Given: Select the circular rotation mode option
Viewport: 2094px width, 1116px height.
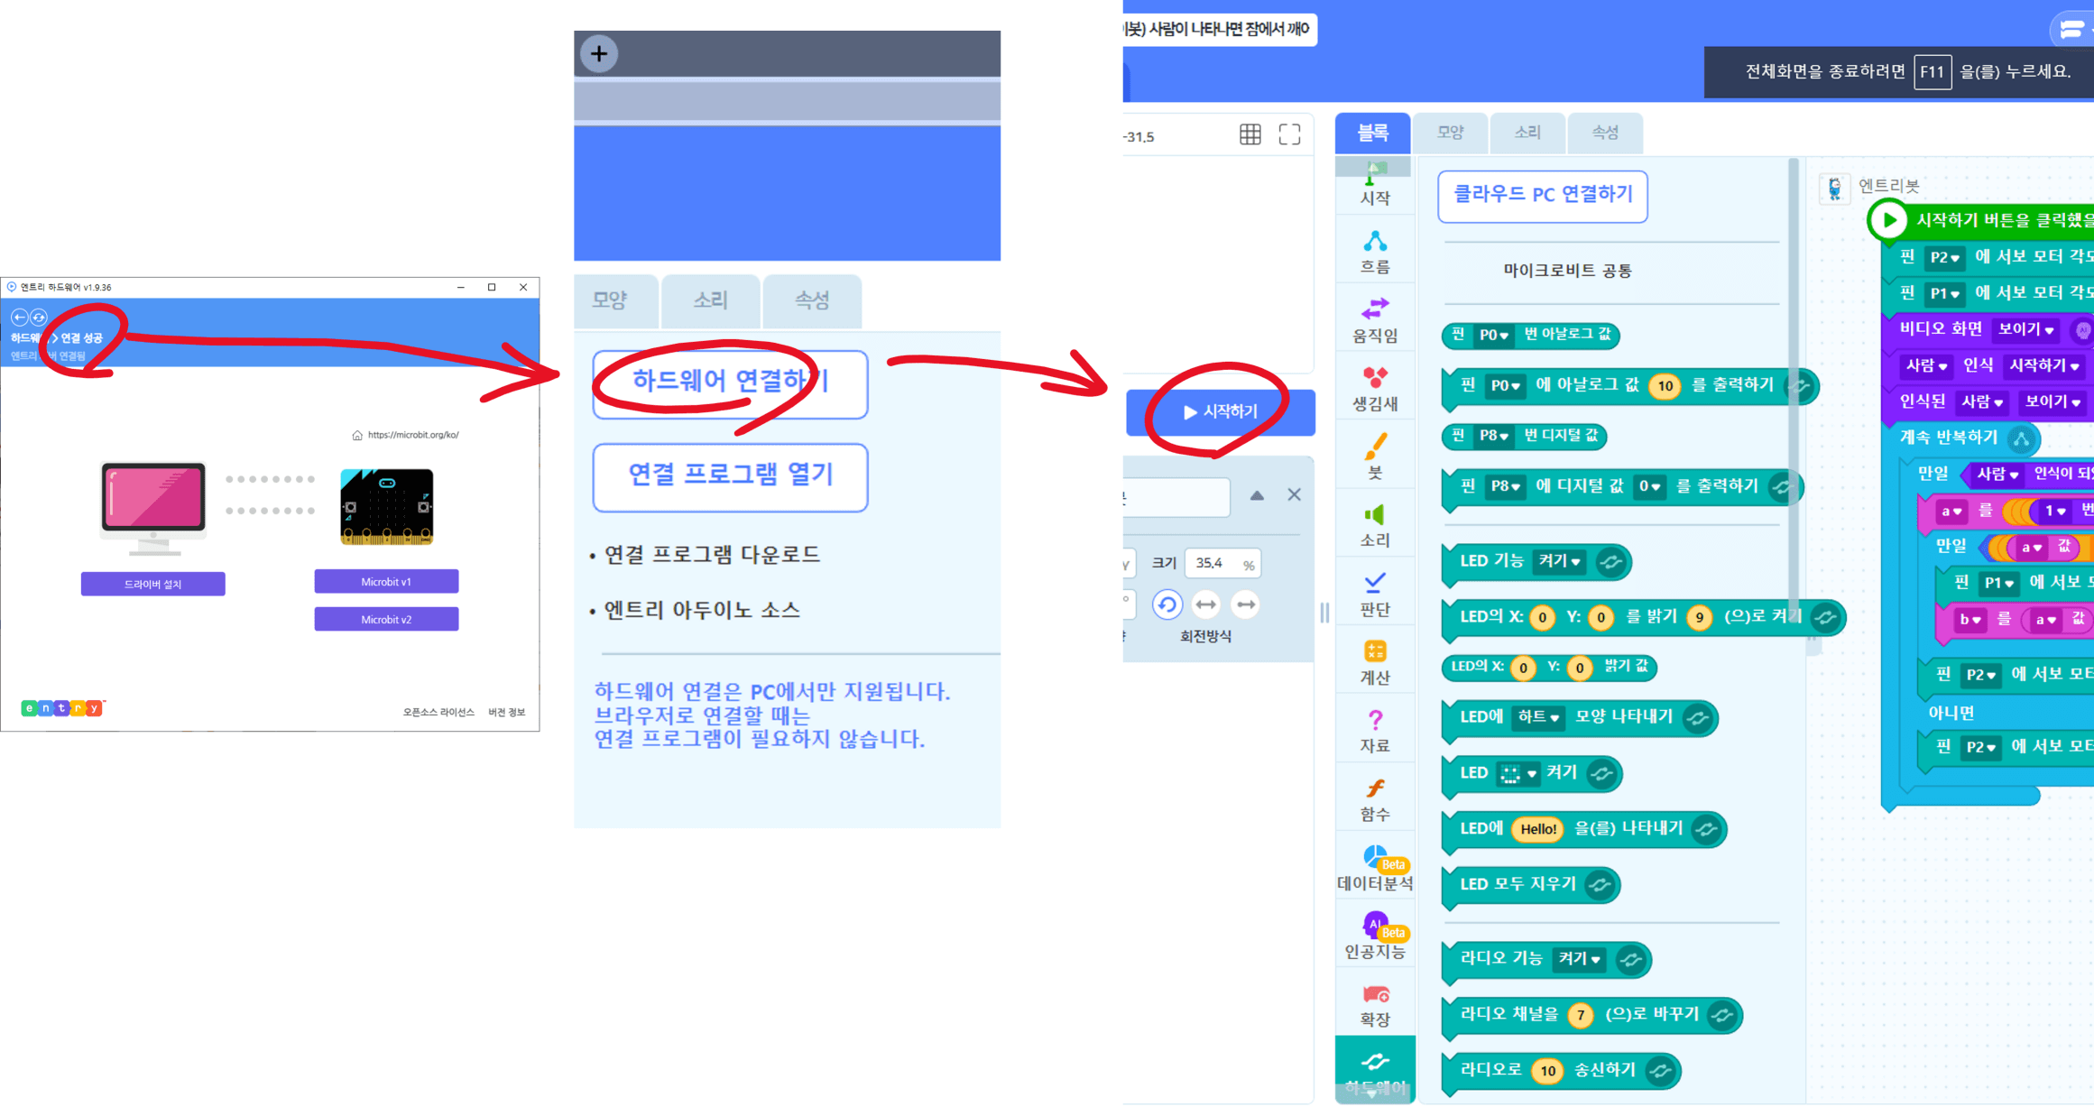Looking at the screenshot, I should click(1167, 604).
